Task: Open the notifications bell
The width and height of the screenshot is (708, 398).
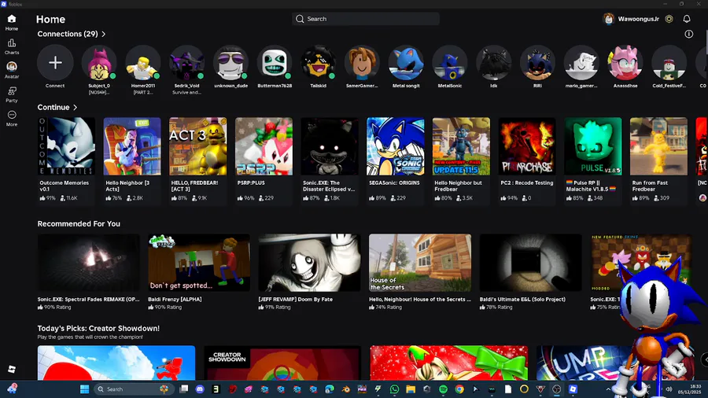Action: tap(686, 19)
